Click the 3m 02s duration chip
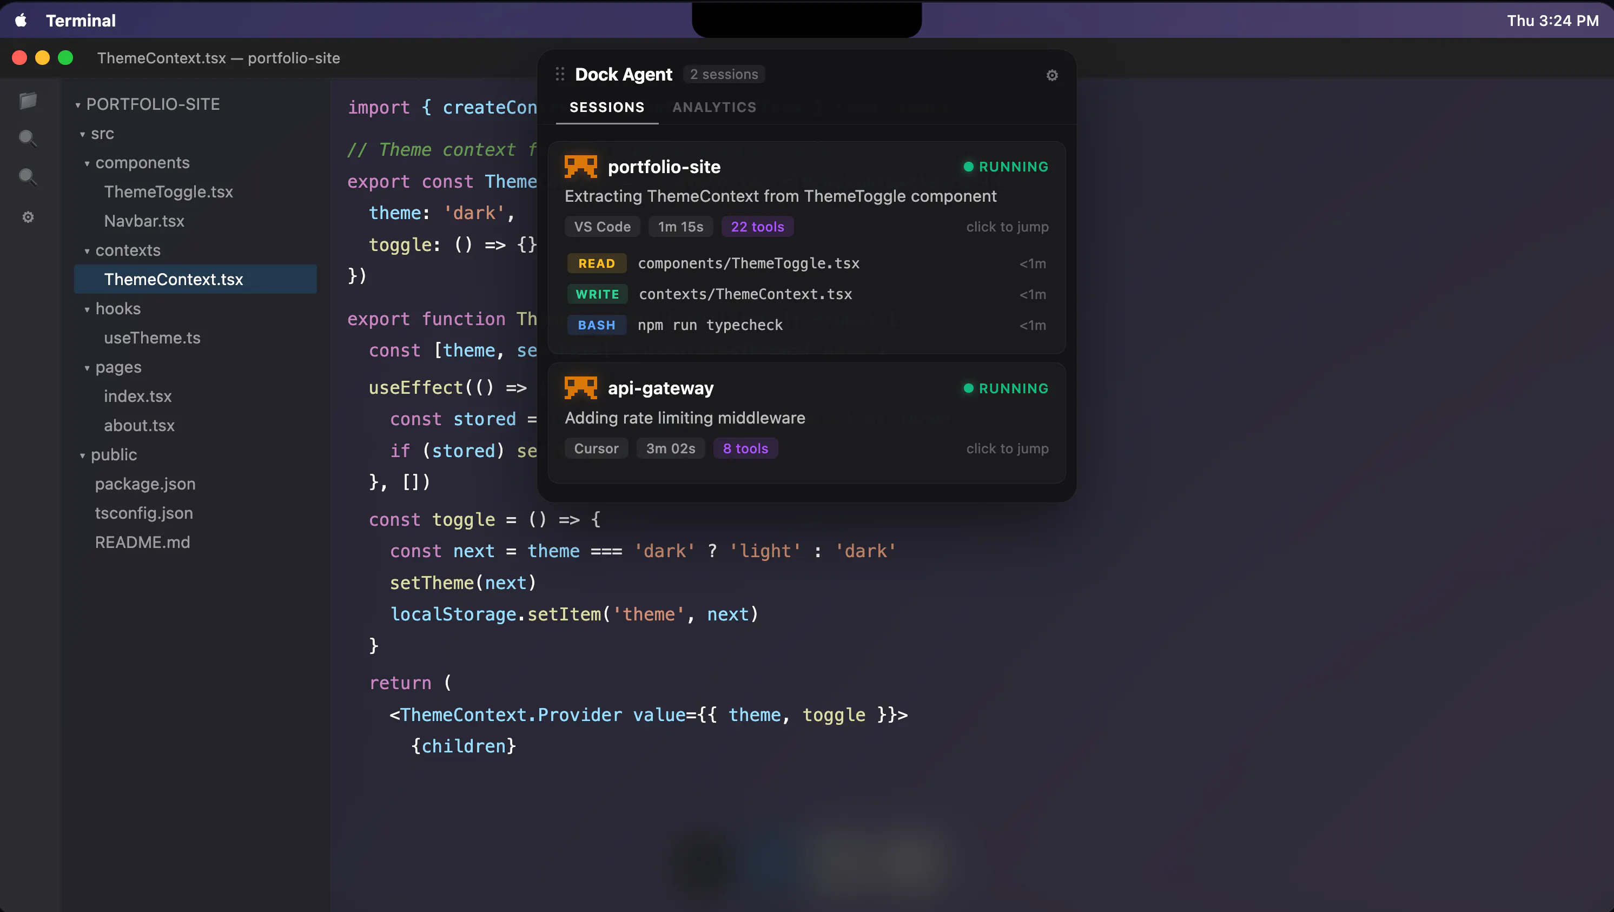The width and height of the screenshot is (1614, 912). (x=670, y=449)
